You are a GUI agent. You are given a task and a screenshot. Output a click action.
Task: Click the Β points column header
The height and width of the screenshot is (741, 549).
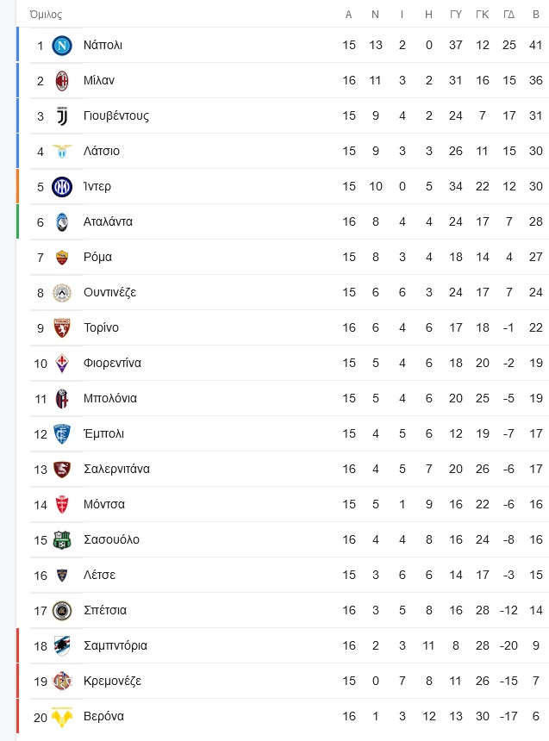tap(536, 15)
